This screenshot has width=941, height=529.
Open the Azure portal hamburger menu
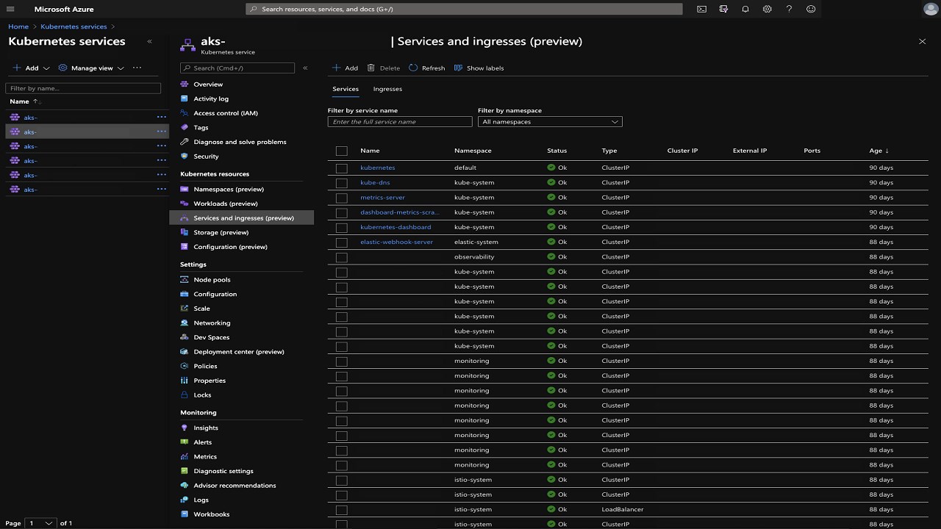(x=10, y=9)
